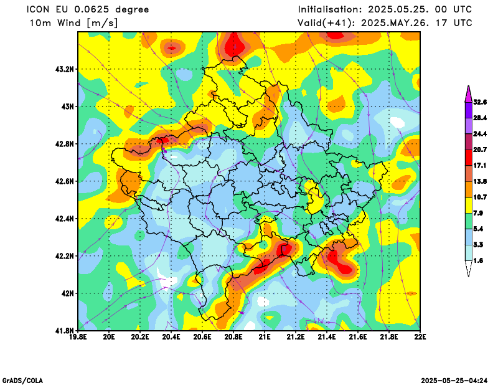Viewport: 498px width, 385px height.
Task: Click the 'Valid(+41): 2025.MAY.26. 17 UTC' text
Action: click(385, 23)
